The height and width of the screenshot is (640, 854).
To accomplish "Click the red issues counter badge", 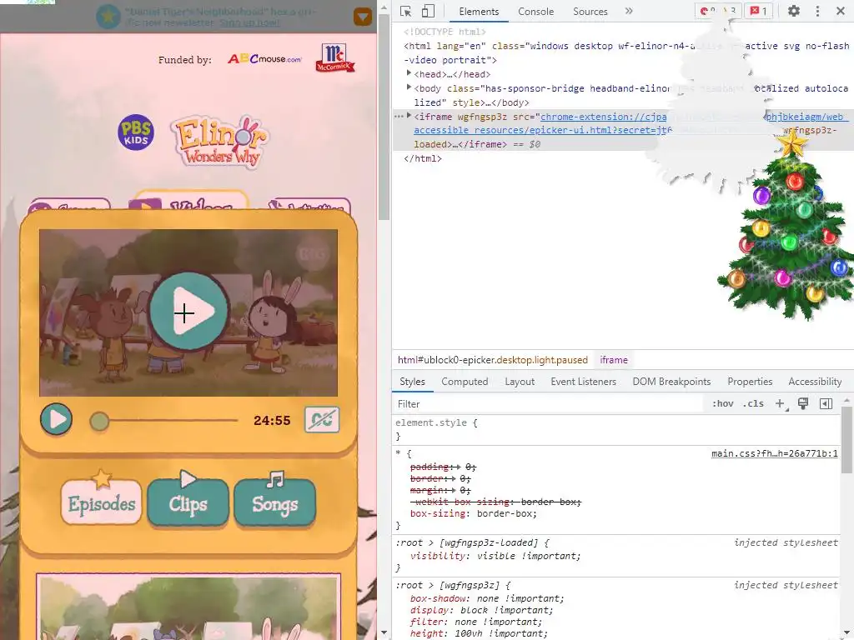I will point(758,11).
